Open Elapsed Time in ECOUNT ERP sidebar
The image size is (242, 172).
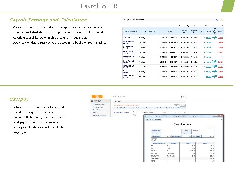point(96,110)
